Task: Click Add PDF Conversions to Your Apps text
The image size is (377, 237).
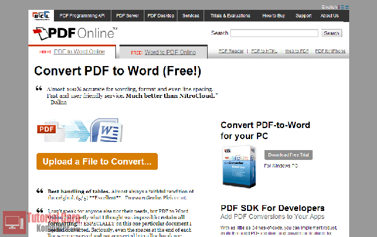Action: click(x=272, y=217)
